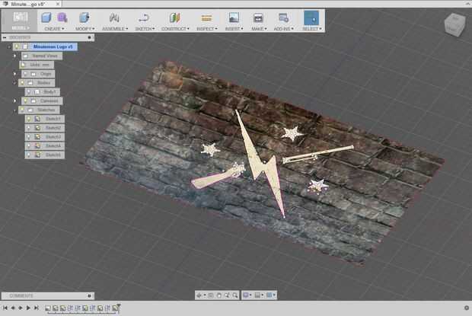The image size is (472, 316).
Task: Click the Make 3D print icon
Action: click(x=258, y=18)
